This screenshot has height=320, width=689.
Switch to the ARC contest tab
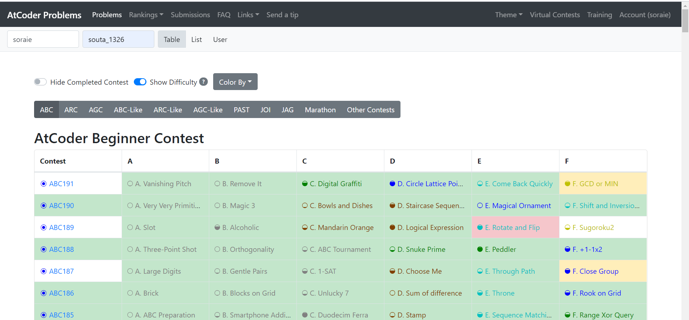point(71,110)
